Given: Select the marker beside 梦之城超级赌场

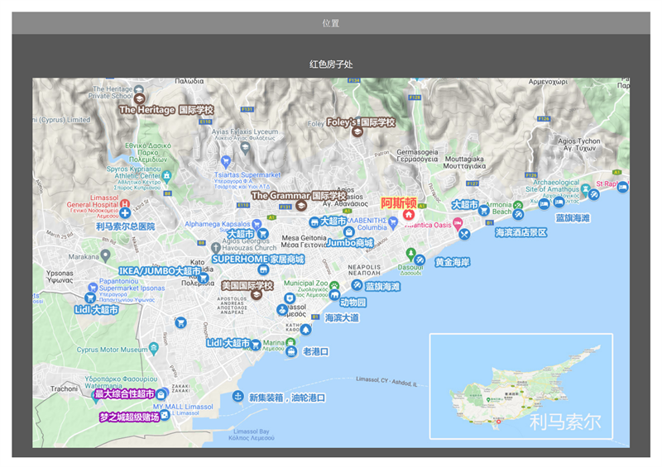Looking at the screenshot, I should coord(165,415).
